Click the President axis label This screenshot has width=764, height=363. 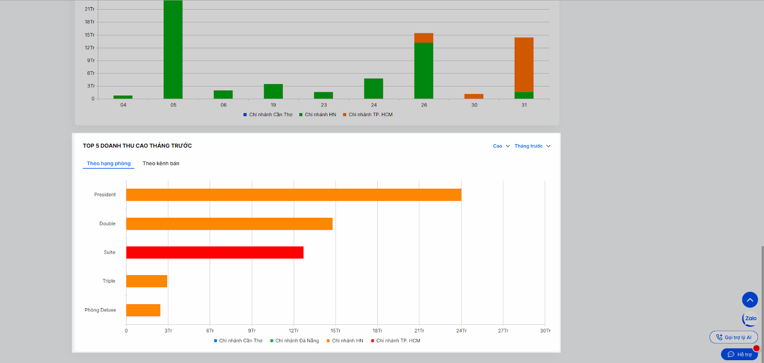(105, 195)
